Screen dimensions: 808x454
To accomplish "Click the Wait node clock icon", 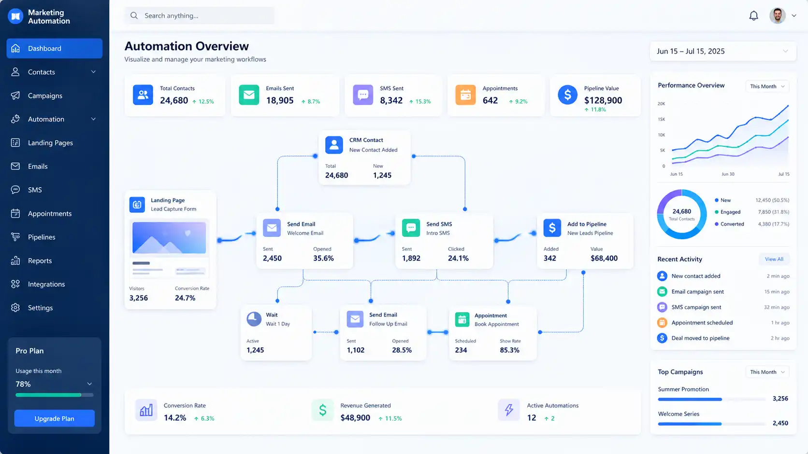I will pyautogui.click(x=254, y=319).
